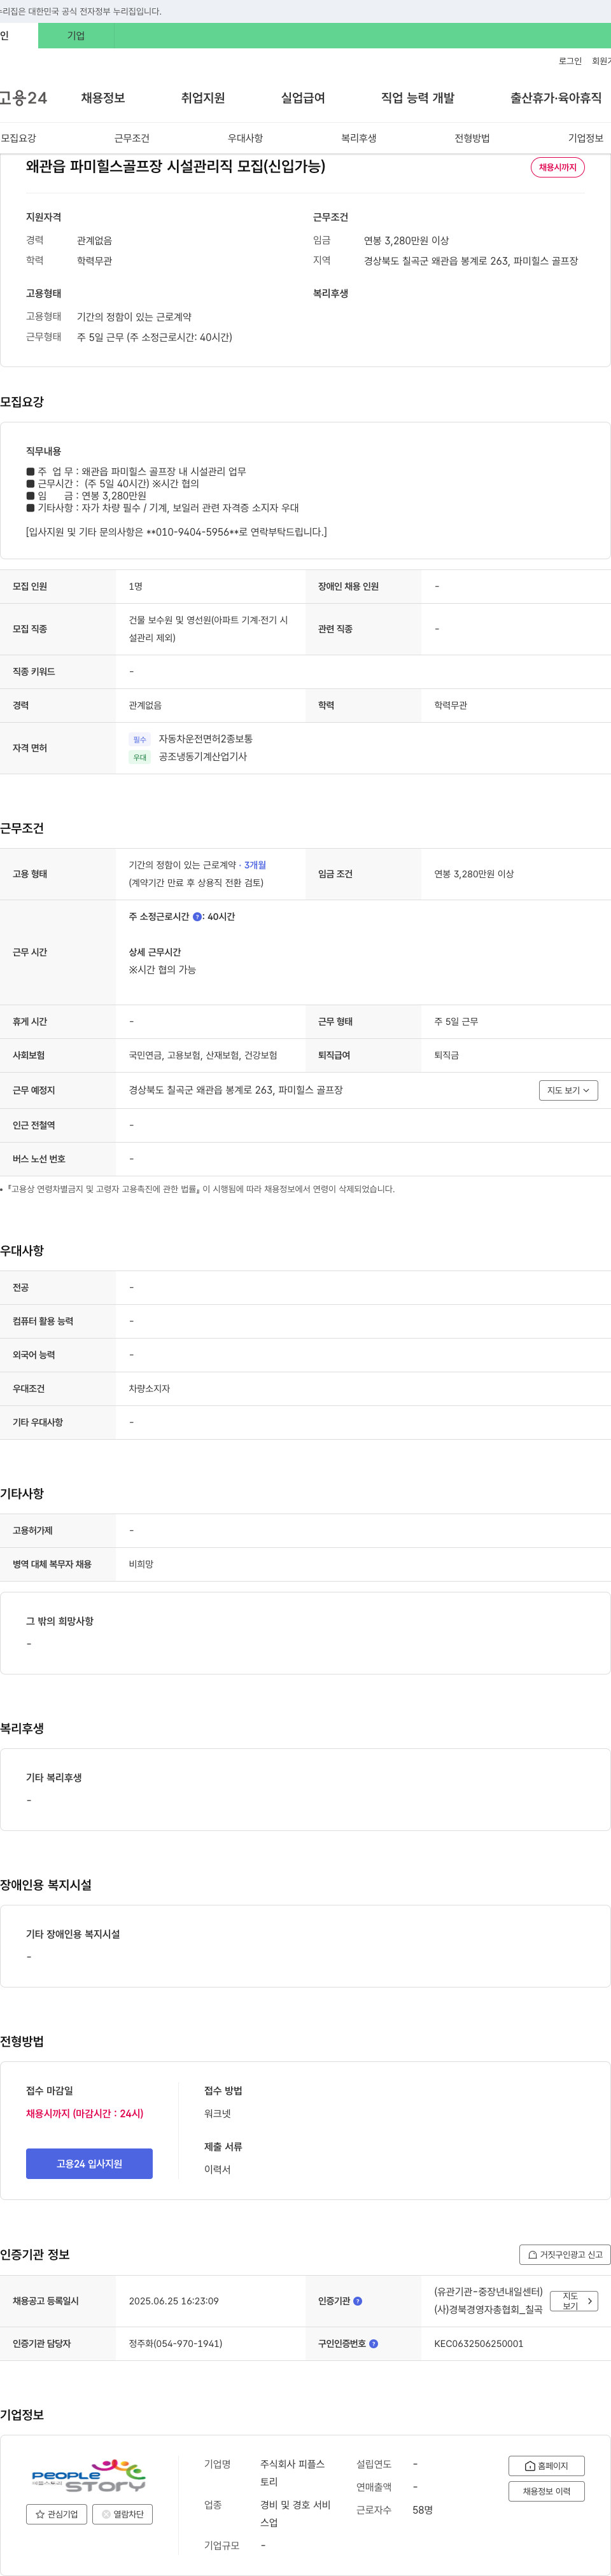This screenshot has height=2576, width=611.
Task: Select the 모집 인원 value 1명
Action: point(135,586)
